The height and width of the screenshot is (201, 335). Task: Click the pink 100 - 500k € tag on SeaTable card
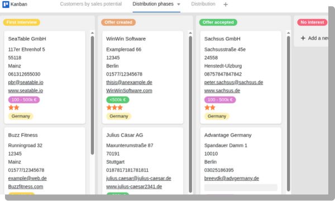click(x=24, y=100)
